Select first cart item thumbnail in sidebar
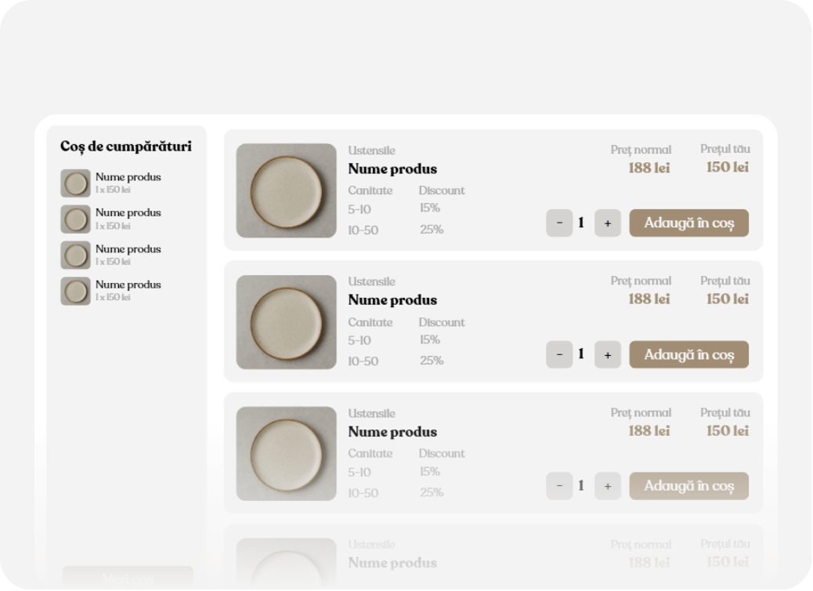Image resolution: width=813 pixels, height=591 pixels. tap(76, 183)
